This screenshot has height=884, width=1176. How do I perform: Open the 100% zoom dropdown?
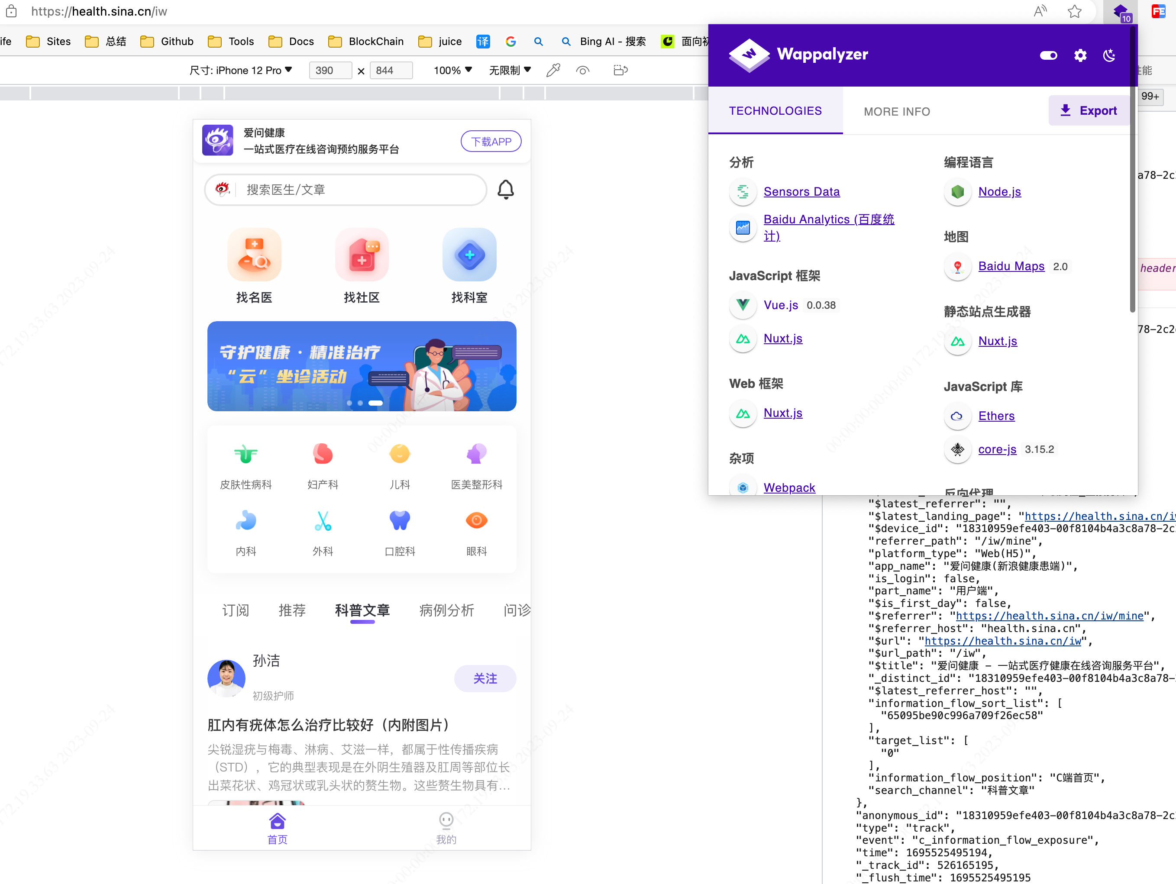click(452, 70)
